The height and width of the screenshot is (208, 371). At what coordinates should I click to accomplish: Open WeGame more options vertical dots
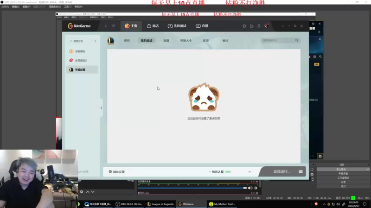(283, 26)
